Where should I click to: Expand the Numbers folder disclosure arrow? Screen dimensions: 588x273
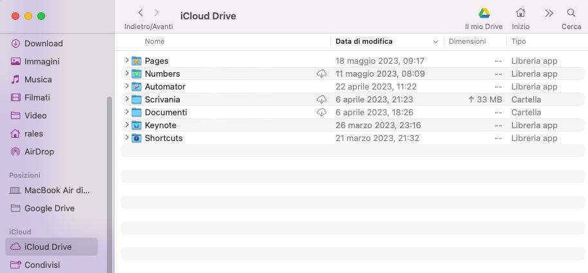click(127, 73)
